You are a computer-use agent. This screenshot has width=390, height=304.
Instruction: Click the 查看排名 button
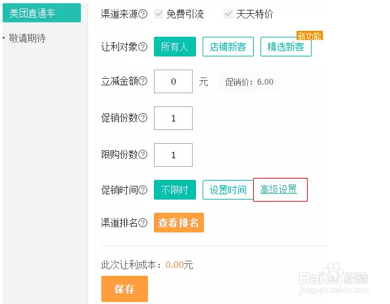[x=179, y=223]
